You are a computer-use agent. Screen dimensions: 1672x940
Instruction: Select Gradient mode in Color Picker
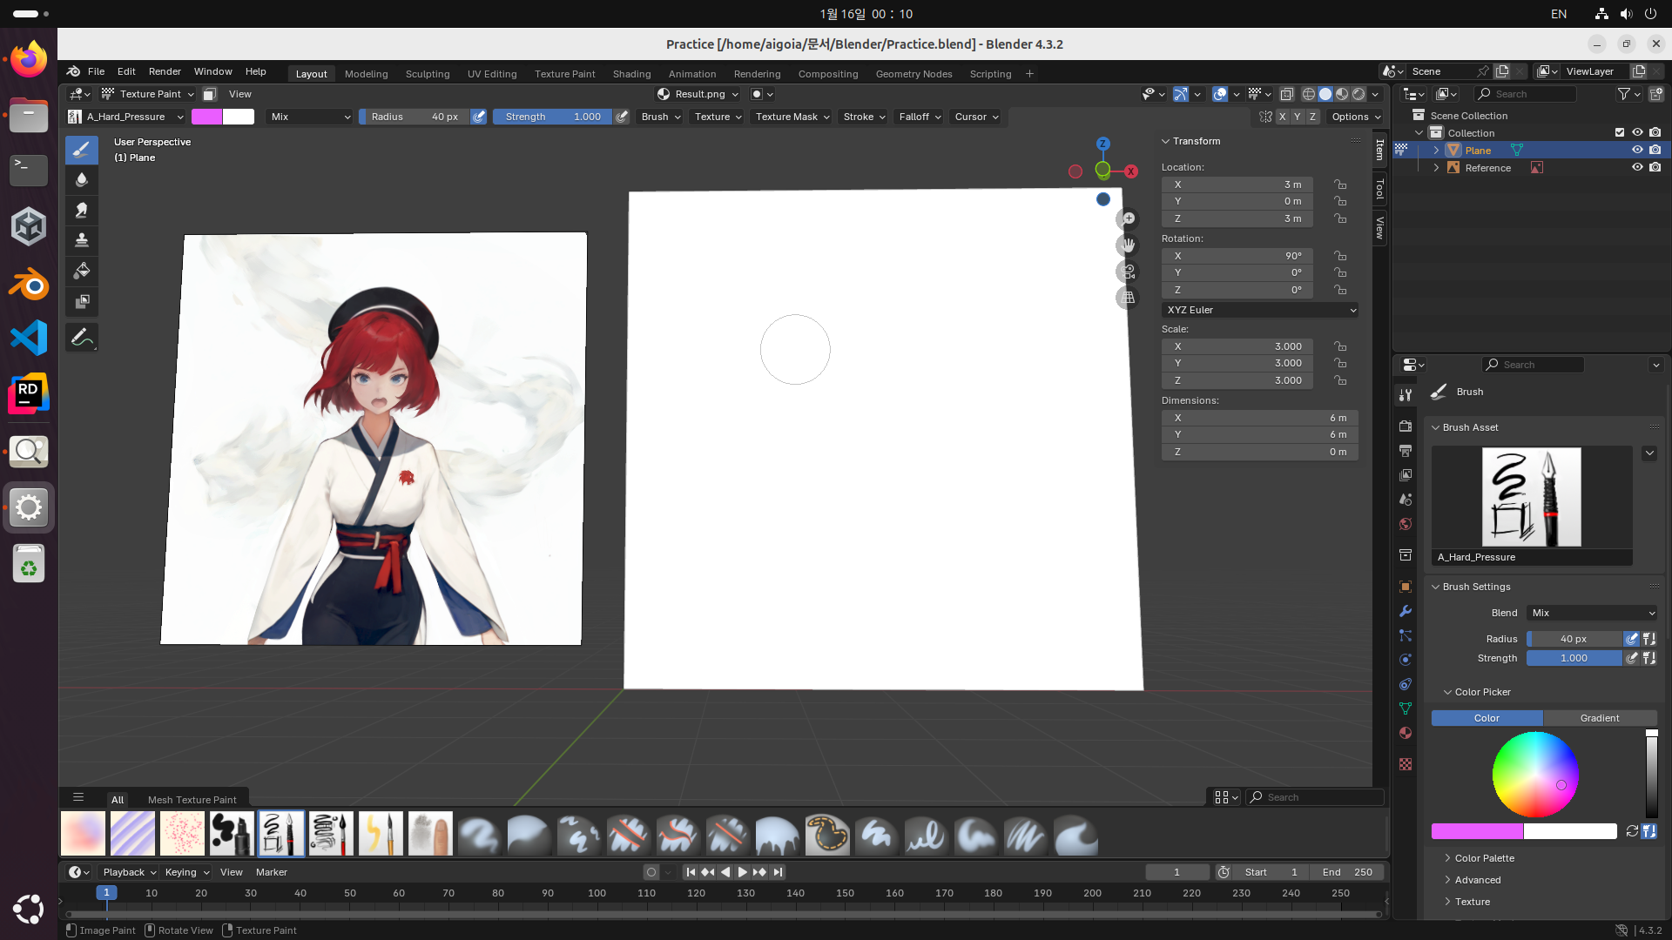(x=1600, y=718)
